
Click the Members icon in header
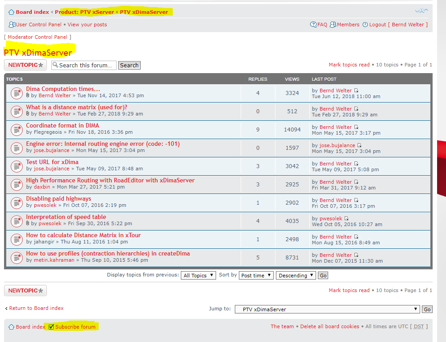[333, 25]
